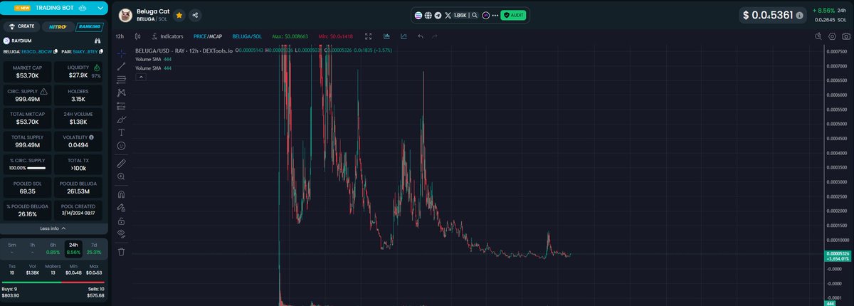
Task: Select the long position forecasting tool
Action: click(x=121, y=106)
